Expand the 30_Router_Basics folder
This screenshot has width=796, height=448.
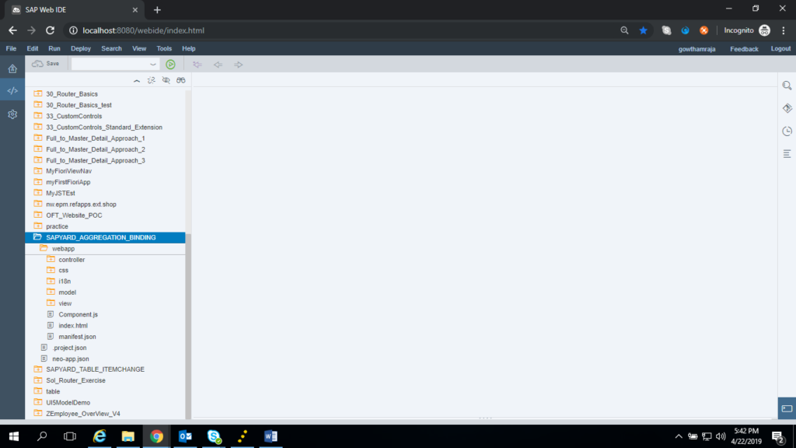tap(38, 93)
